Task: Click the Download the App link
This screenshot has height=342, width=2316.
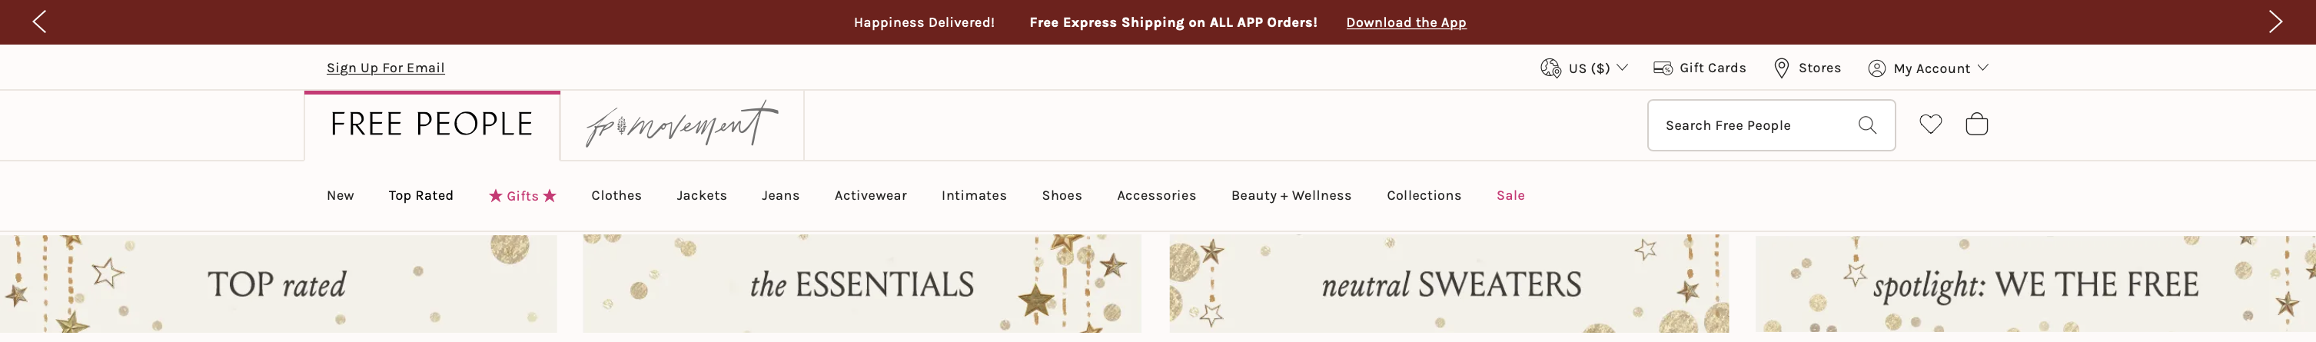Action: tap(1405, 22)
